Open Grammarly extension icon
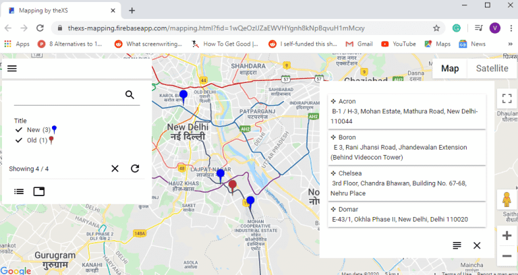Image resolution: width=518 pixels, height=275 pixels. tap(457, 28)
